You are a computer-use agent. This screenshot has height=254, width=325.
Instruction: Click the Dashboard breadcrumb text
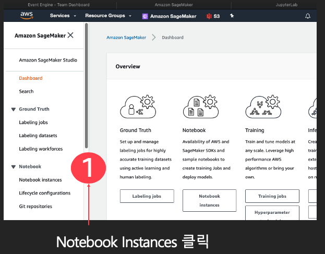[173, 38]
